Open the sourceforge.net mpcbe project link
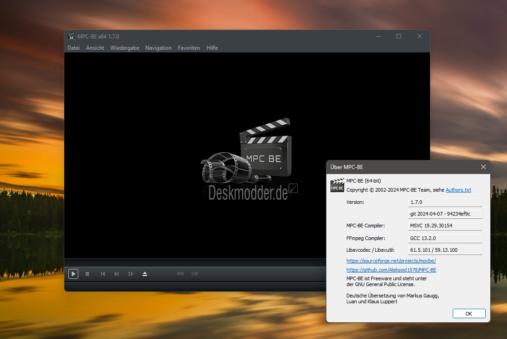 point(391,260)
